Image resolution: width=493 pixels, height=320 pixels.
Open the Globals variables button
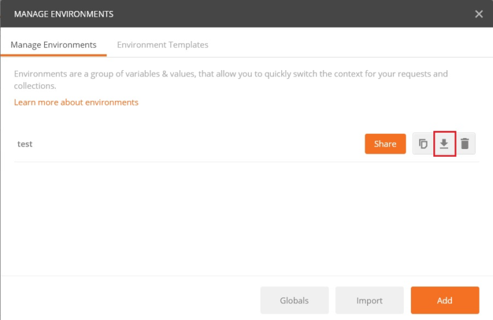coord(294,300)
